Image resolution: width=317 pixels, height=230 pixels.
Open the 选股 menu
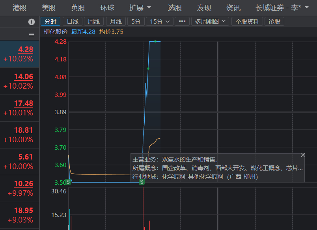click(x=175, y=8)
